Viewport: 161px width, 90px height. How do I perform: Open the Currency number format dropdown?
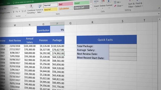click(x=25, y=7)
